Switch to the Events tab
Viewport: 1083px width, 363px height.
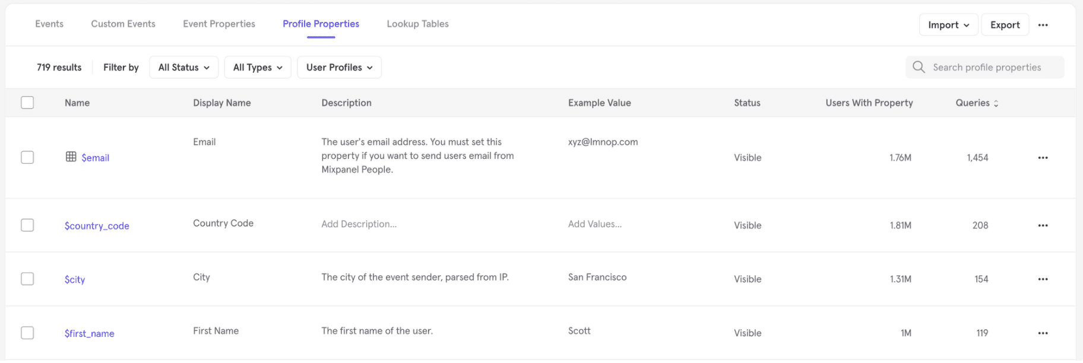click(49, 24)
